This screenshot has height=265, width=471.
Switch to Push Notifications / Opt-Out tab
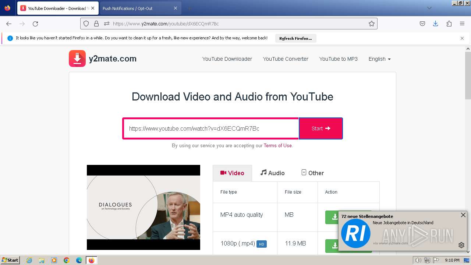pos(140,8)
